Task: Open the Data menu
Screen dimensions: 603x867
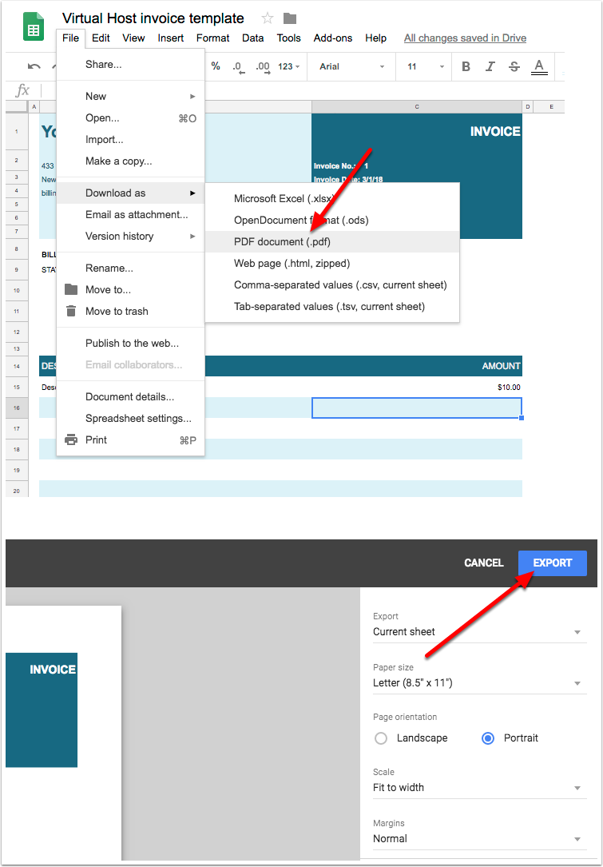Action: point(252,38)
